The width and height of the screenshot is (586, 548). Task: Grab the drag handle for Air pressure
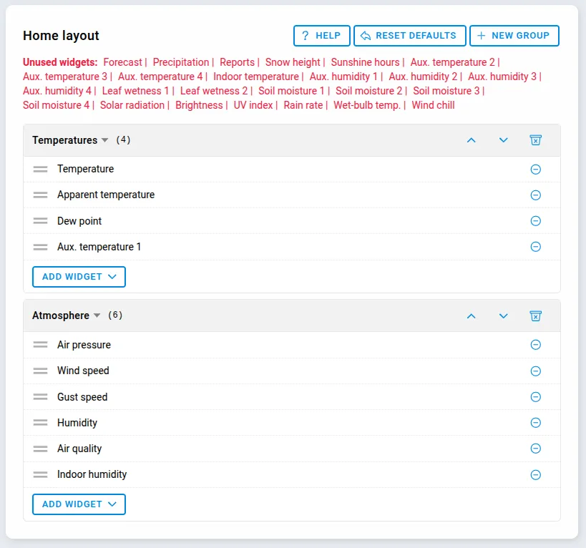[40, 345]
